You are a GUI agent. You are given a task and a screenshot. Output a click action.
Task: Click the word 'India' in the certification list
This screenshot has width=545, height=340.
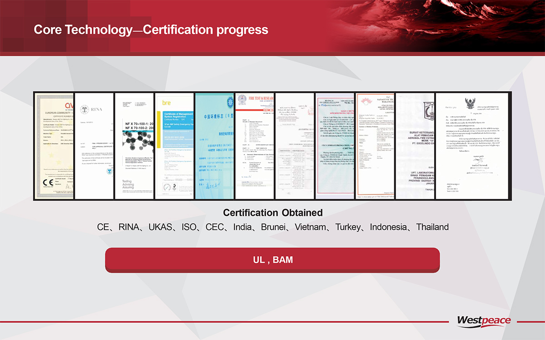[243, 227]
